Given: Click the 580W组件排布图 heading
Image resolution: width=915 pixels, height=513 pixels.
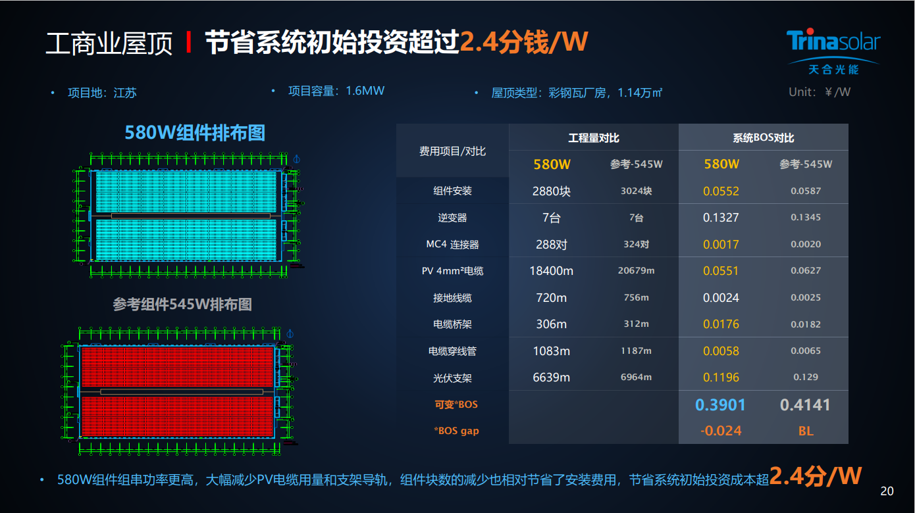Looking at the screenshot, I should click(x=195, y=133).
